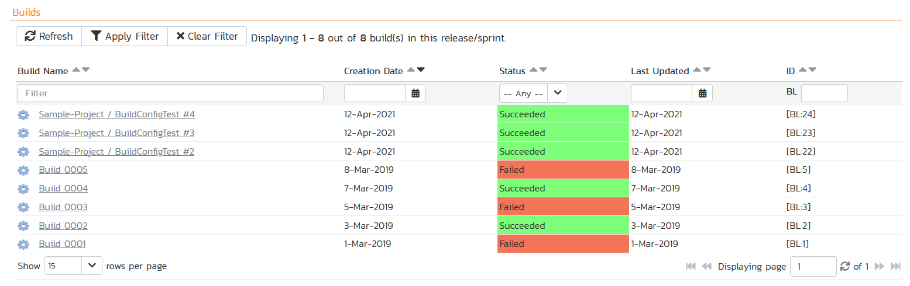Go to the last page arrow
The width and height of the screenshot is (910, 286).
pos(895,266)
